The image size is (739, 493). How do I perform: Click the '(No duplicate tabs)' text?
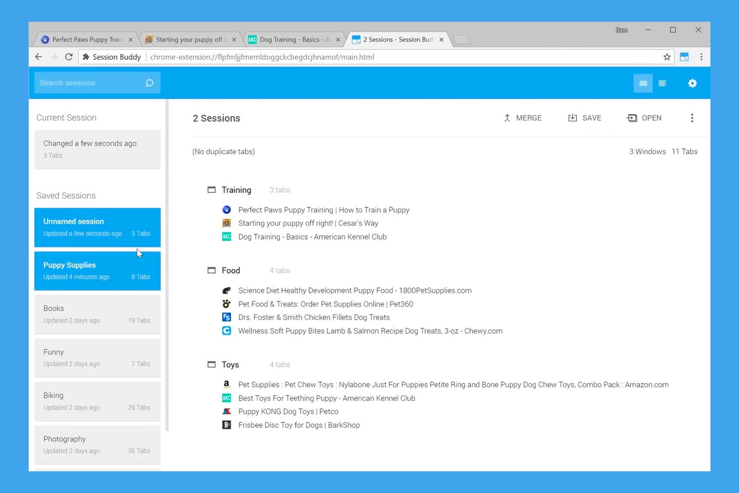pos(224,151)
